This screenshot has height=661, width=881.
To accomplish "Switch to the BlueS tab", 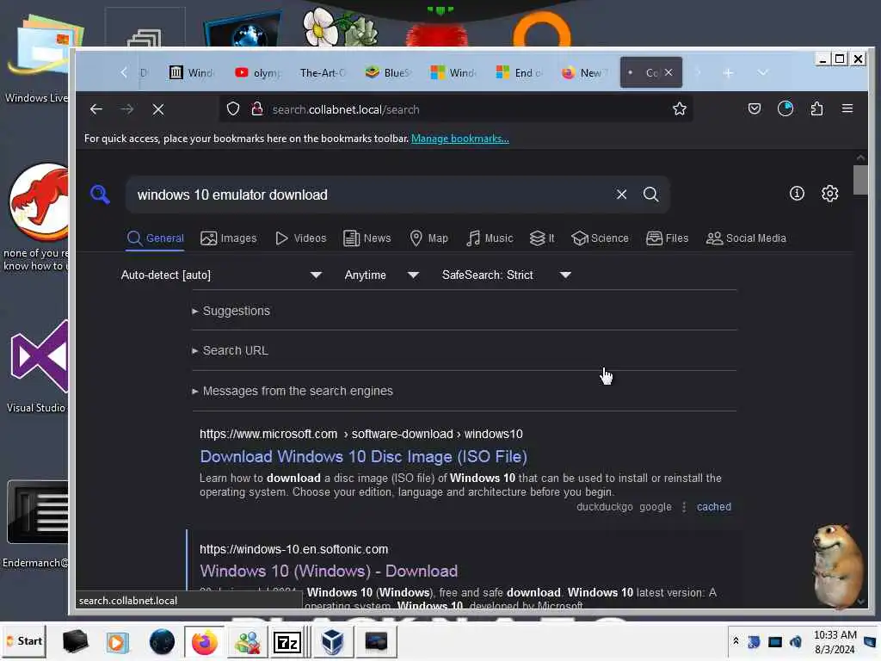I will 388,72.
